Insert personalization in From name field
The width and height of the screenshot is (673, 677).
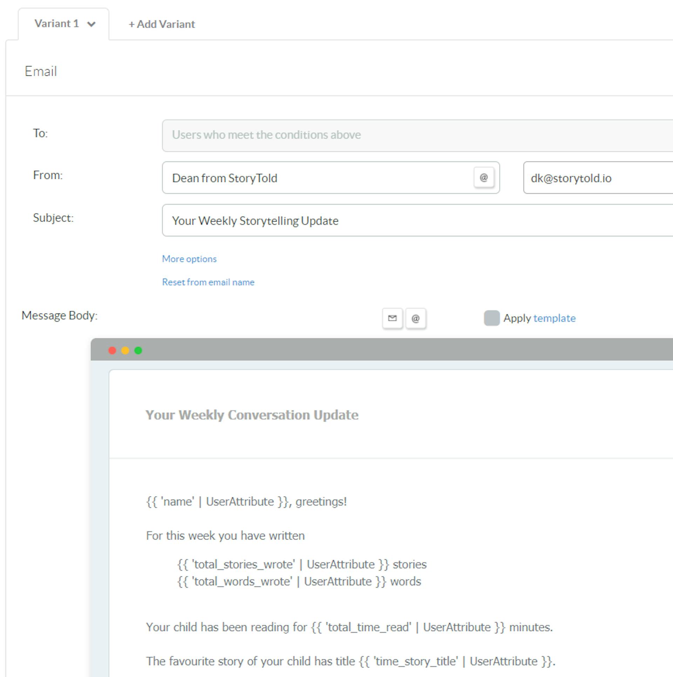(484, 177)
